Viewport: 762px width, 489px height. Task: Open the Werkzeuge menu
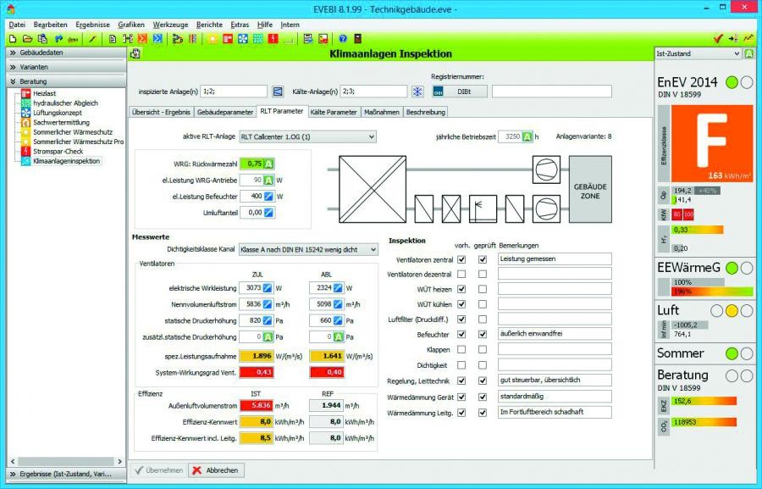click(x=170, y=25)
